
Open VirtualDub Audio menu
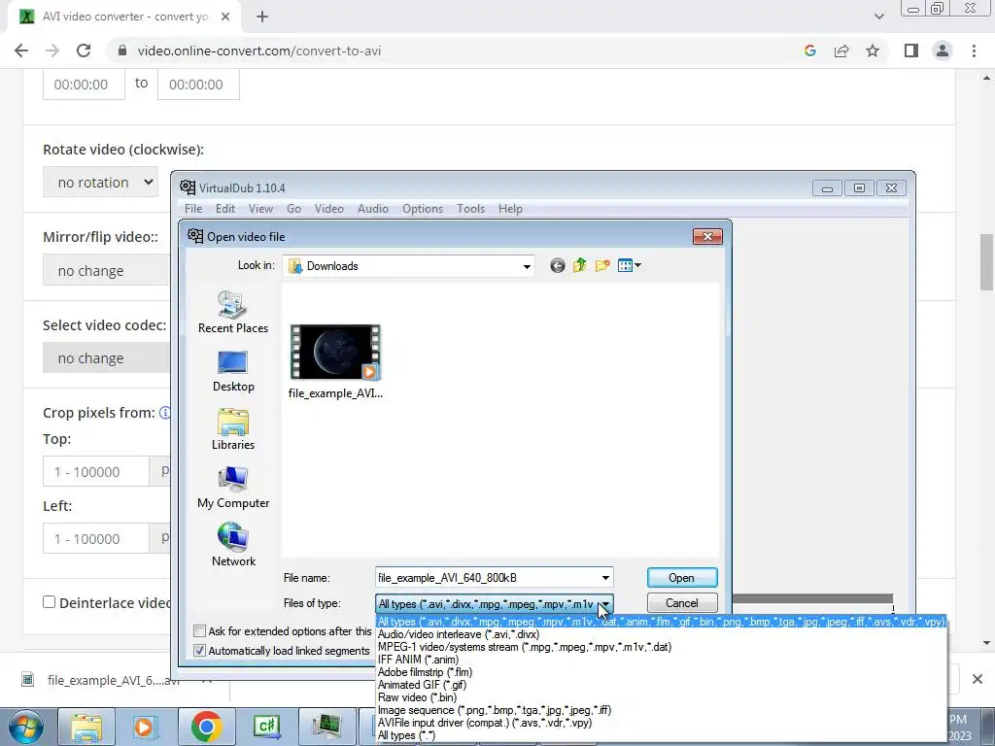tap(372, 209)
